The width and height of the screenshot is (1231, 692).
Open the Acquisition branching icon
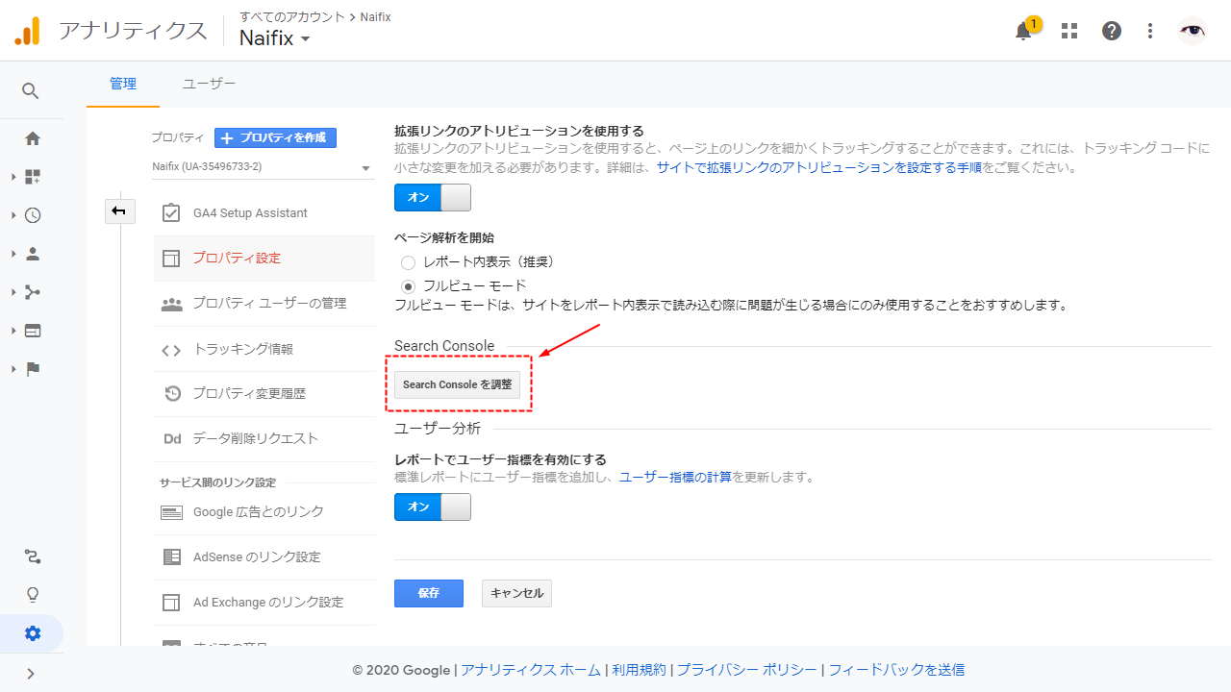point(33,292)
